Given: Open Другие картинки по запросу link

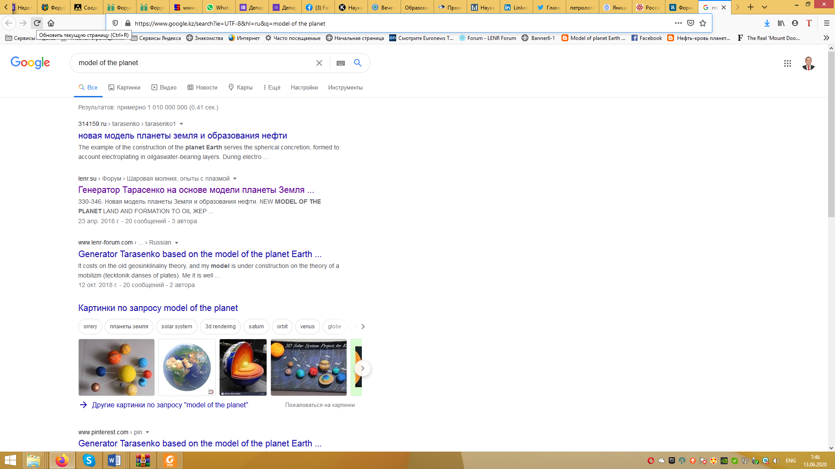Looking at the screenshot, I should click(x=170, y=405).
